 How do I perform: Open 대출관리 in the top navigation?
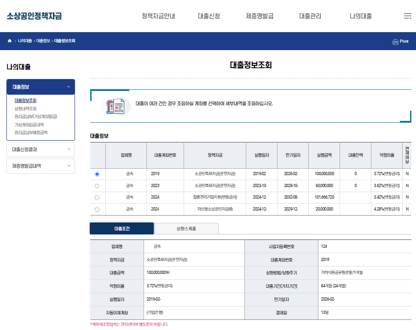tap(309, 16)
